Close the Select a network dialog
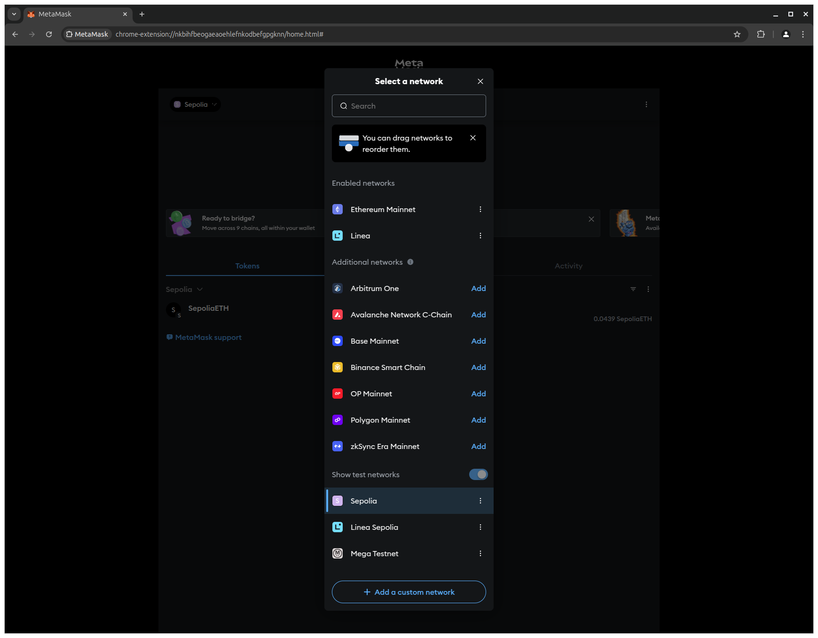This screenshot has height=638, width=818. click(480, 81)
